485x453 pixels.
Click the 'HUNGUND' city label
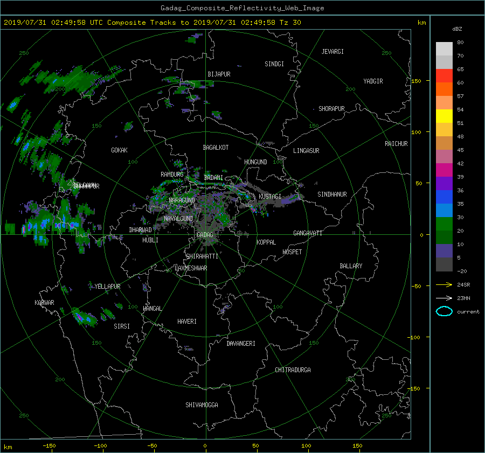pos(255,162)
